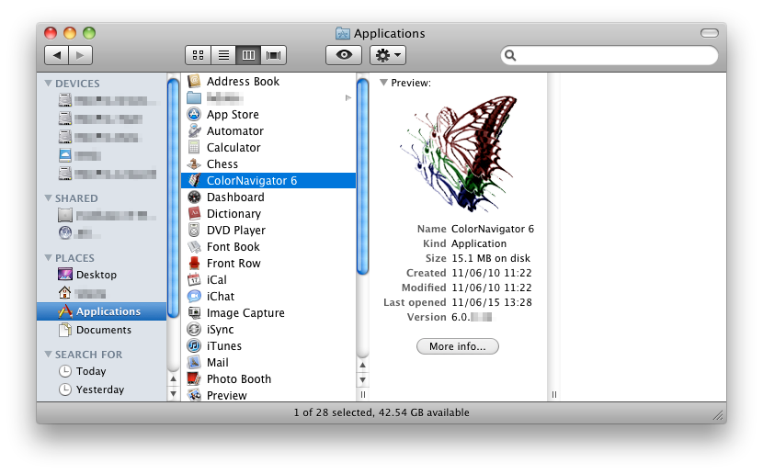Select the home folder icon in the sidebar
The height and width of the screenshot is (474, 763).
pos(64,293)
